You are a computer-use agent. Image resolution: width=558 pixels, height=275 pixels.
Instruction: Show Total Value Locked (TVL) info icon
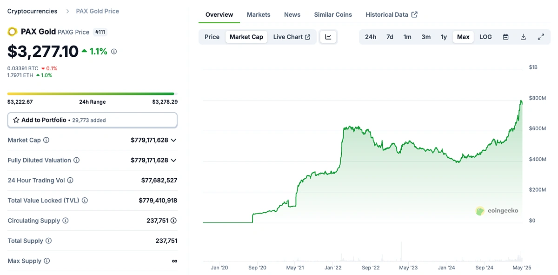[85, 201]
